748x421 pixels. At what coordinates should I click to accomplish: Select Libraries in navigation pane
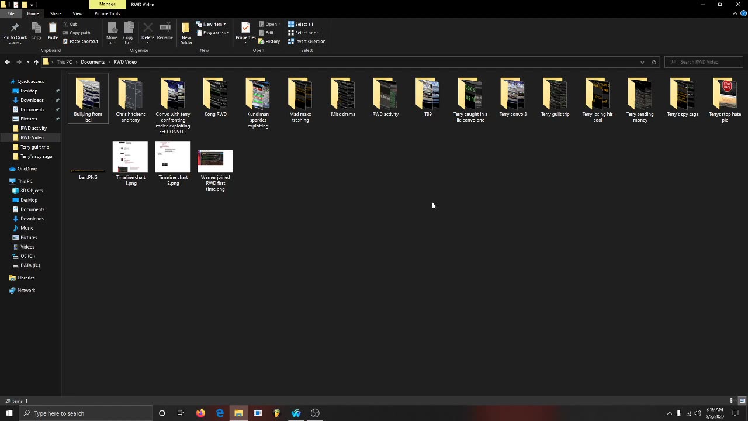coord(26,278)
